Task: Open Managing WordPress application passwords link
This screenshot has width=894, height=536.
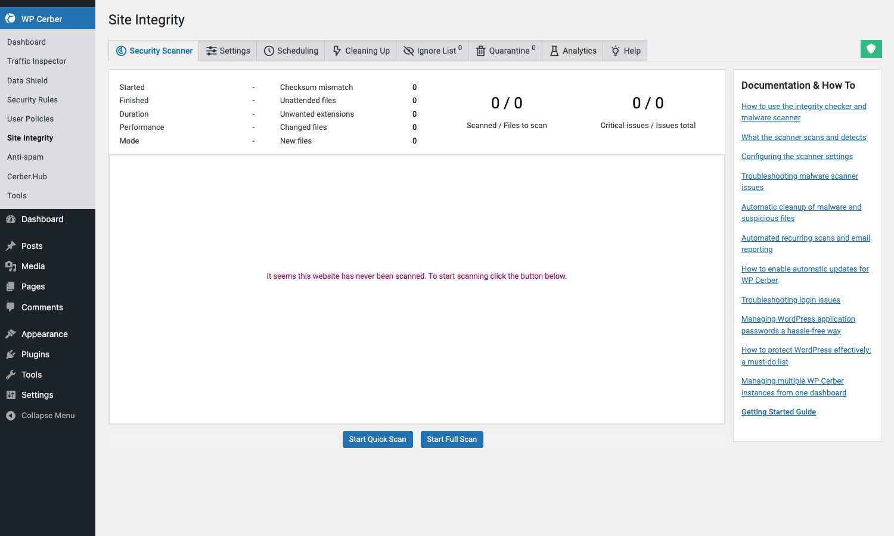Action: [x=798, y=325]
